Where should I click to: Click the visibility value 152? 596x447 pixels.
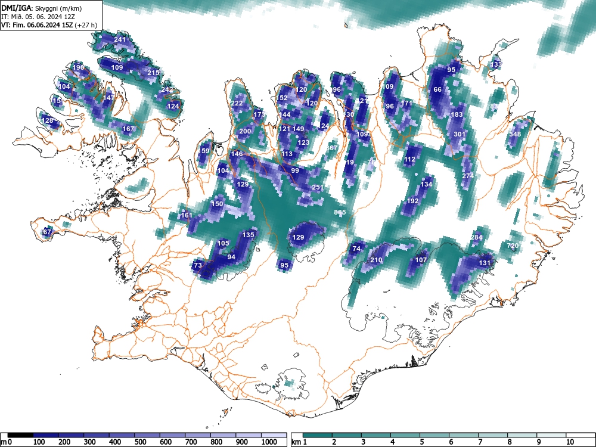[x=282, y=98]
